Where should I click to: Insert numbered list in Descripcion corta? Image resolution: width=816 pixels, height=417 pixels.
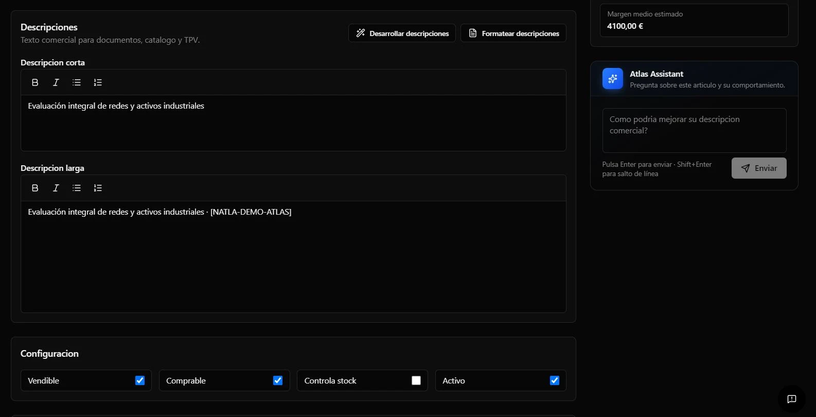tap(98, 82)
